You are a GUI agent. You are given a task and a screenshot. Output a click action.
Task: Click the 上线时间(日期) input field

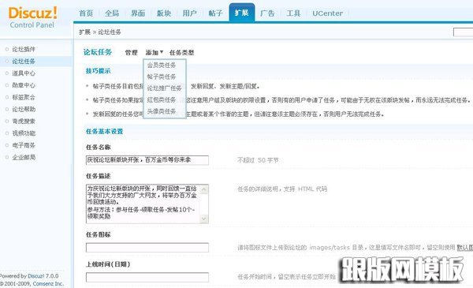tap(147, 277)
